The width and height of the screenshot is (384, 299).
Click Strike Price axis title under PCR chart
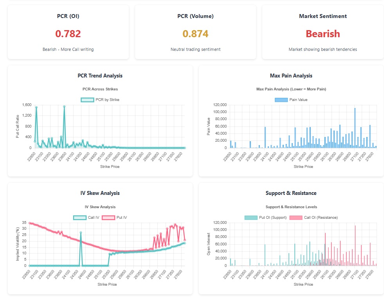pyautogui.click(x=110, y=166)
